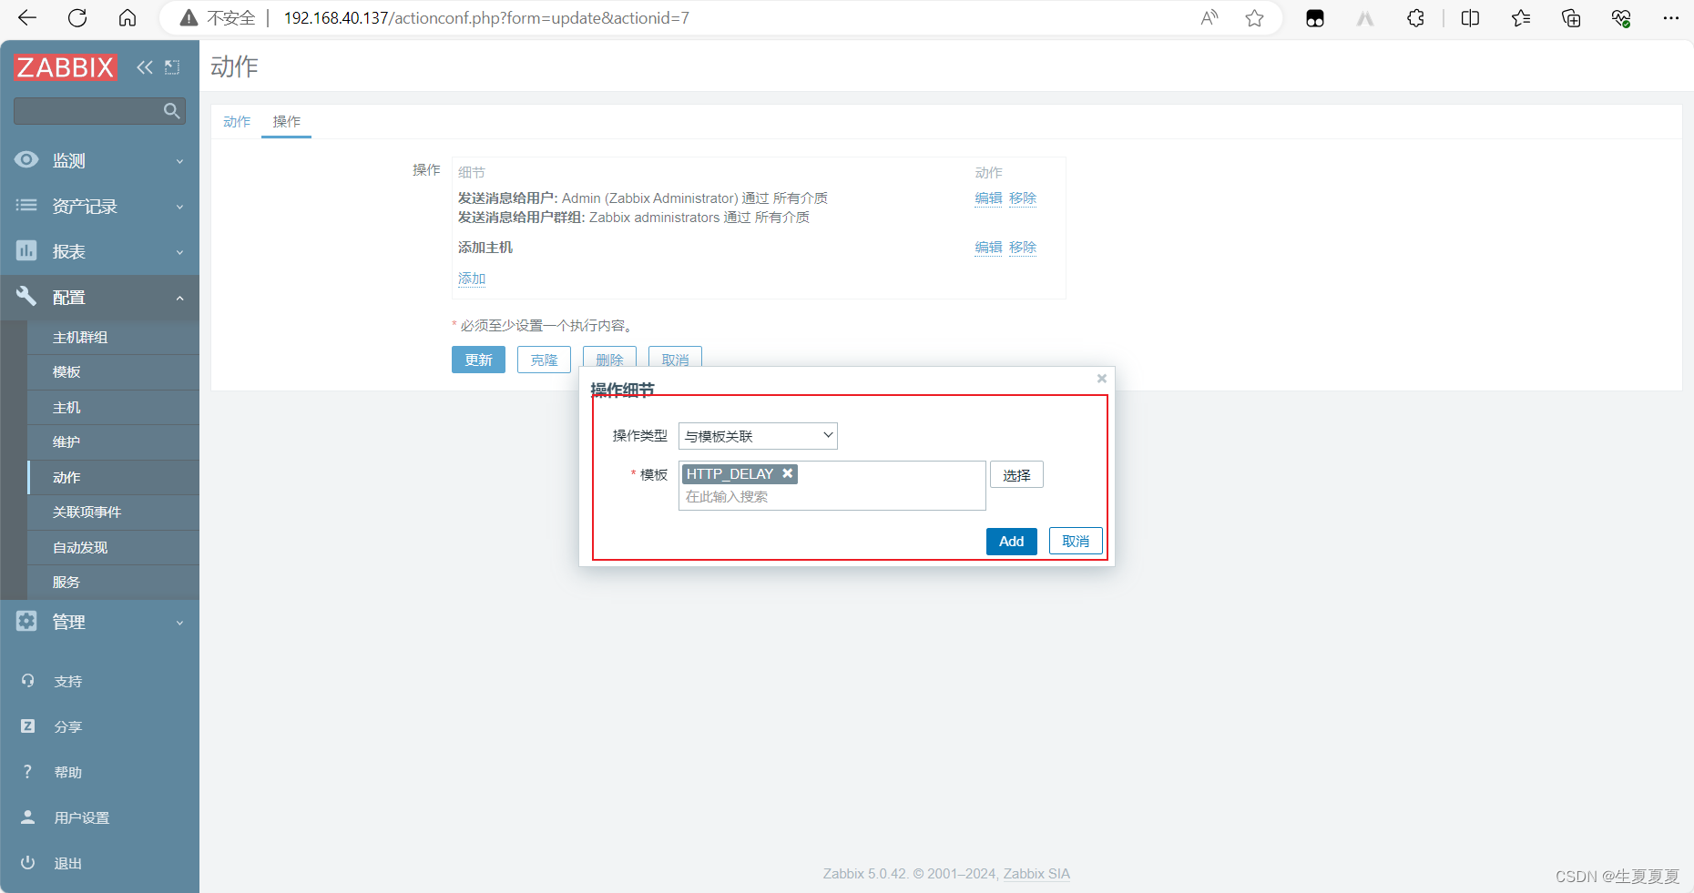Click the 退出 power logout icon
The height and width of the screenshot is (893, 1694).
[27, 863]
